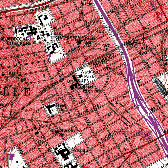Select the JACKSON street label
The height and width of the screenshot is (168, 168).
click(94, 22)
